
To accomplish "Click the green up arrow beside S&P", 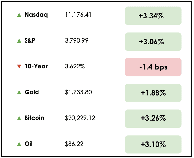I will 19,41.
